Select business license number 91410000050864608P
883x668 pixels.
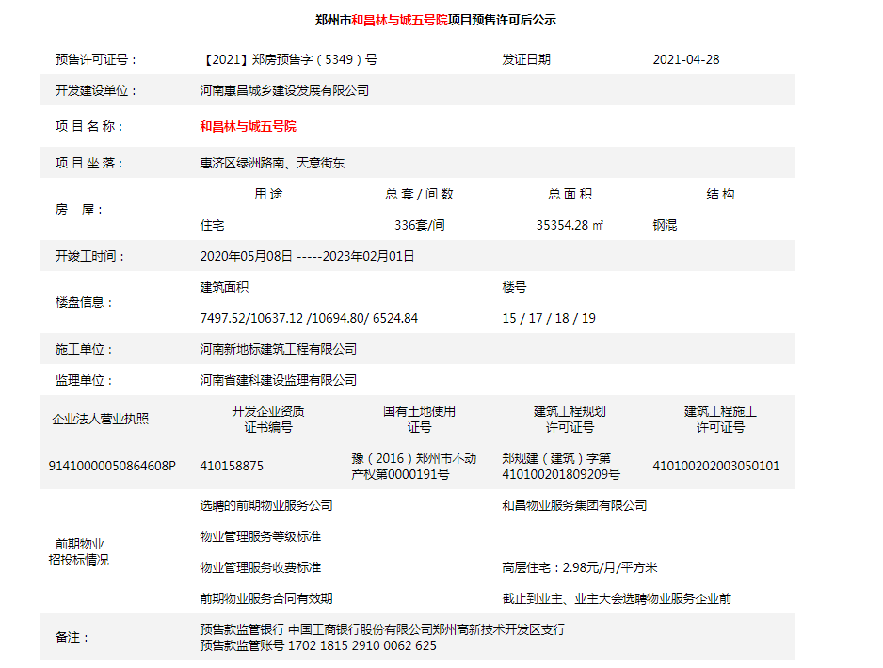[x=112, y=466]
